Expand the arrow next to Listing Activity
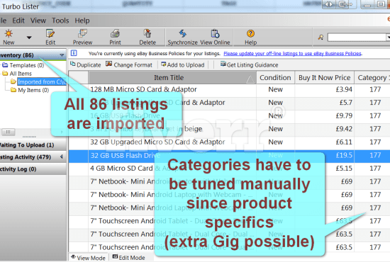The image size is (390, 262). pos(61,156)
